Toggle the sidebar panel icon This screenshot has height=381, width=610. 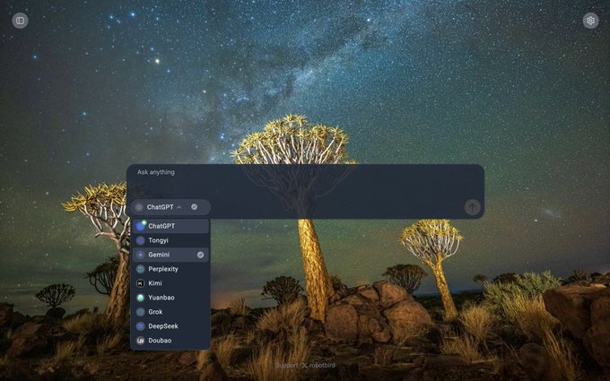coord(20,21)
